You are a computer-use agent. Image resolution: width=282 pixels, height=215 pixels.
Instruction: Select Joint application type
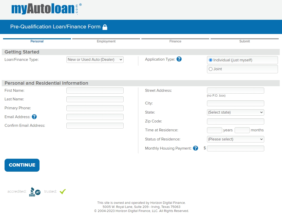point(242,69)
